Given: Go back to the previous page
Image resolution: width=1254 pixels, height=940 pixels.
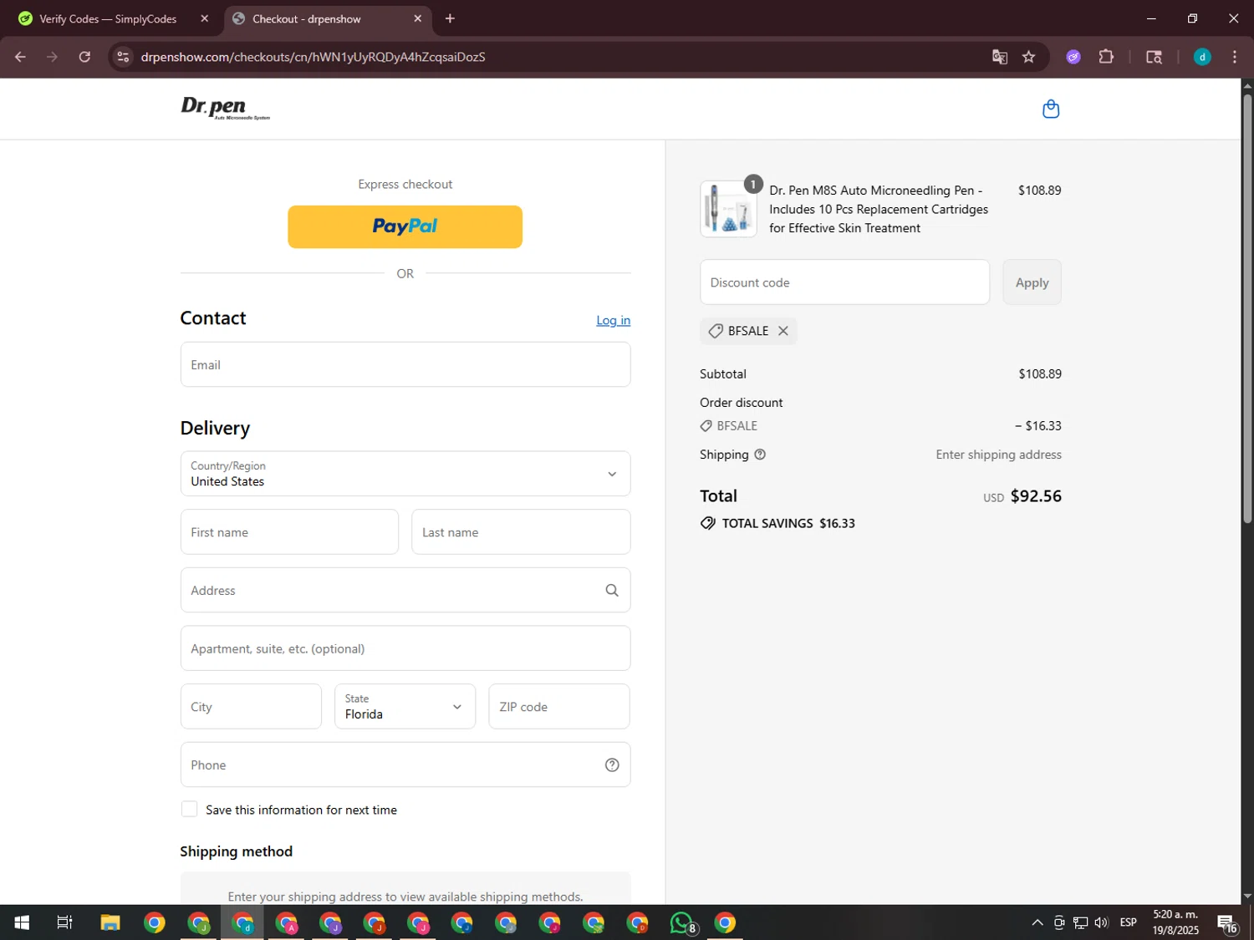Looking at the screenshot, I should point(20,57).
